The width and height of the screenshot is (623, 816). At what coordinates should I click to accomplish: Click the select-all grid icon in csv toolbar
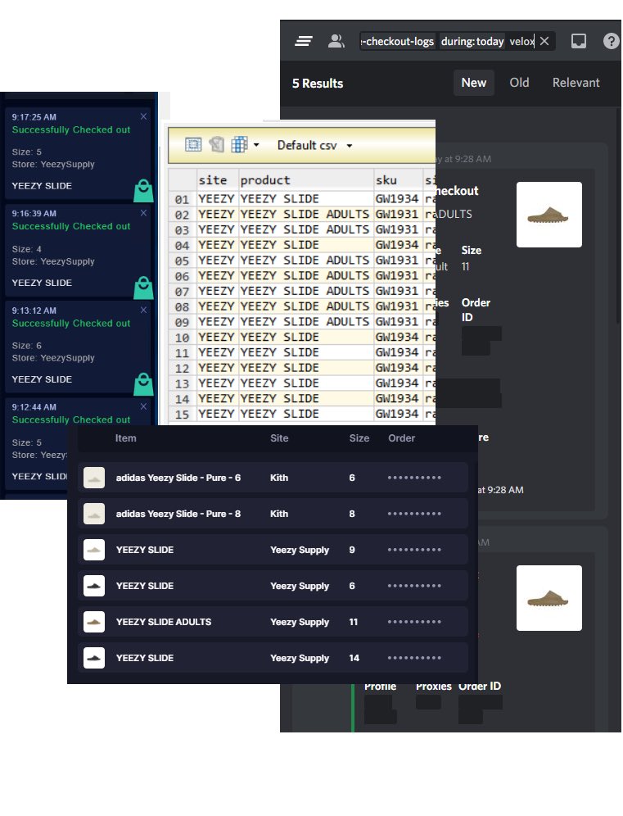pos(193,145)
